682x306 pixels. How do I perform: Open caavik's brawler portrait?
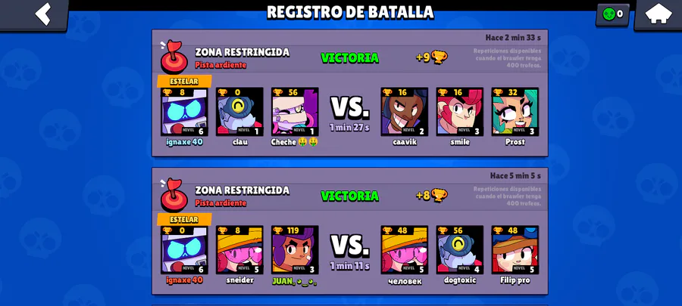(x=405, y=112)
